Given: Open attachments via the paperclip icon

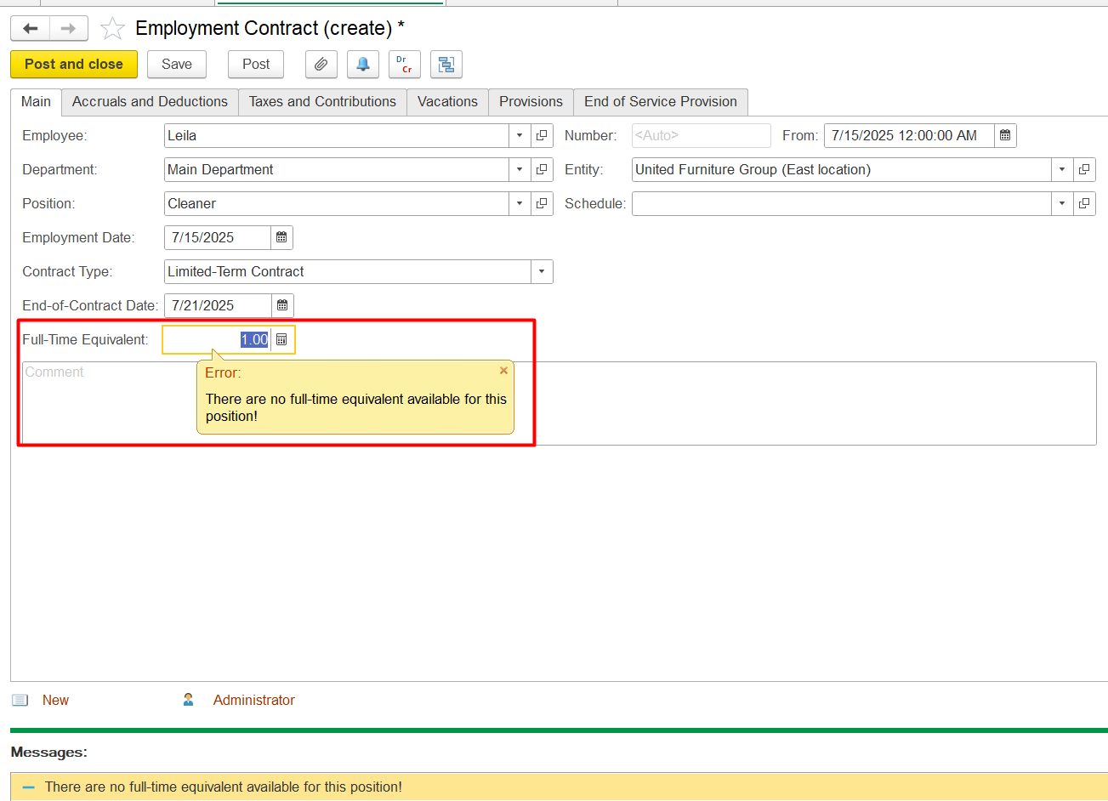Looking at the screenshot, I should coord(321,64).
